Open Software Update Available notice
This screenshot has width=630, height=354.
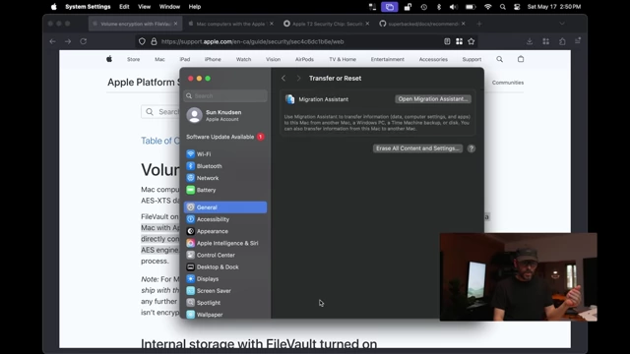tap(225, 137)
